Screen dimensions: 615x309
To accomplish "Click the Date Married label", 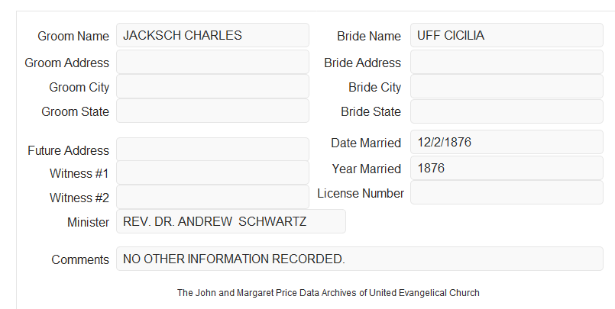I will 366,143.
